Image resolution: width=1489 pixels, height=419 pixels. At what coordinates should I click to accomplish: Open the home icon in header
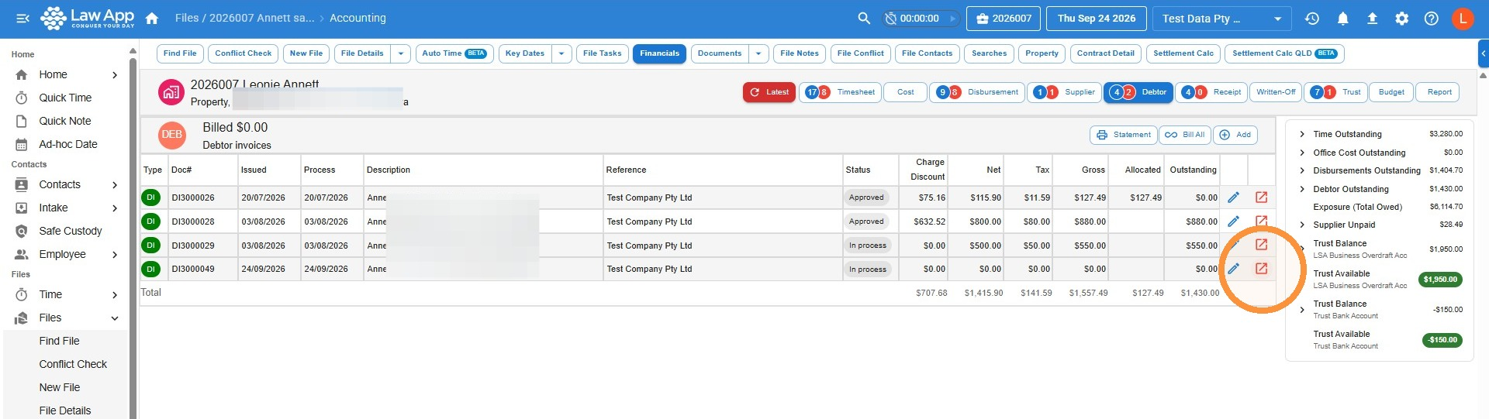click(152, 18)
